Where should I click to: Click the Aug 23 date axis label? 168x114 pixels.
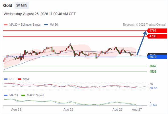[x=16, y=109]
